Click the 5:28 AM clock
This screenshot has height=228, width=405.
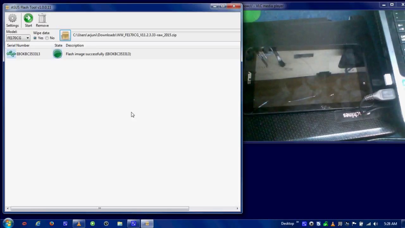click(390, 224)
